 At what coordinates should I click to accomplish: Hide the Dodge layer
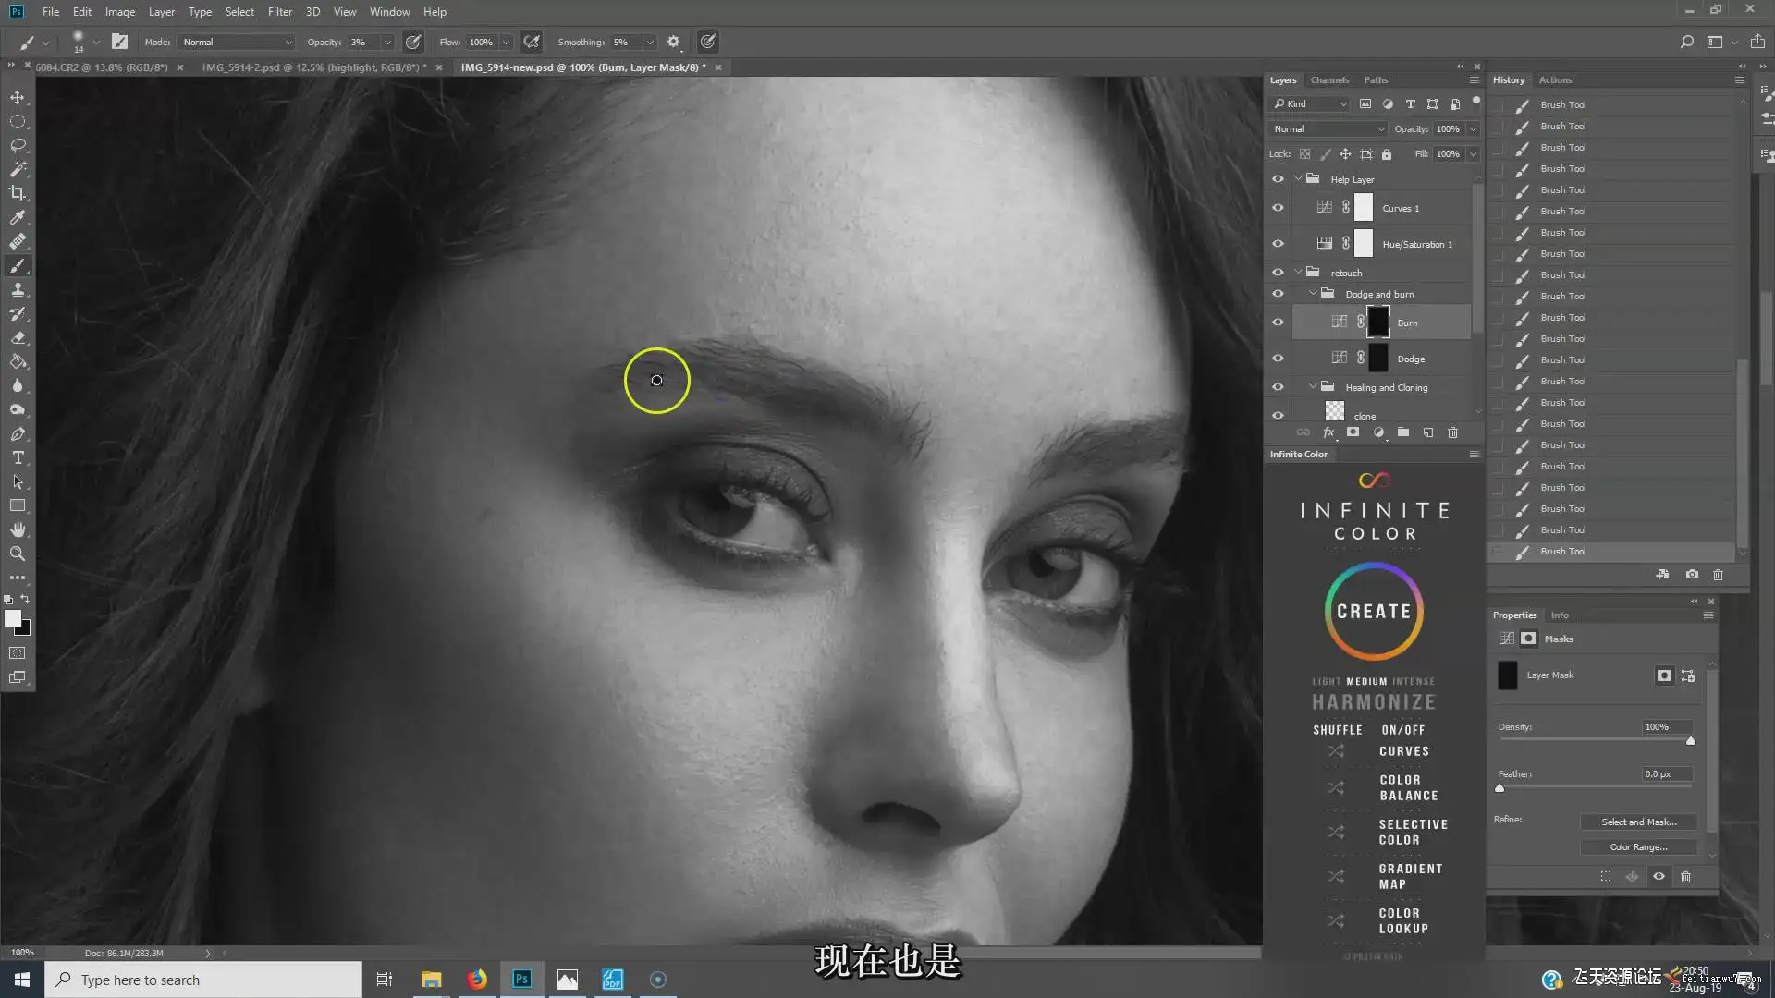[1278, 359]
